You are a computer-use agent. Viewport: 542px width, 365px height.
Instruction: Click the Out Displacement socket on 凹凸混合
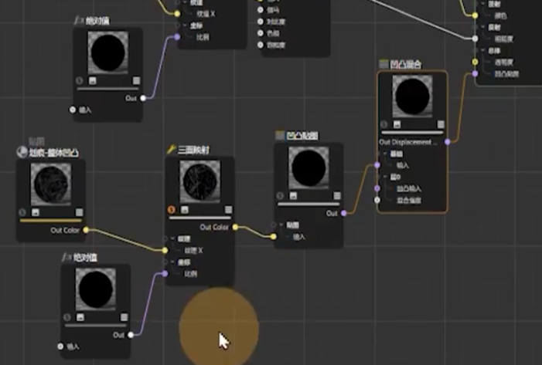(448, 142)
